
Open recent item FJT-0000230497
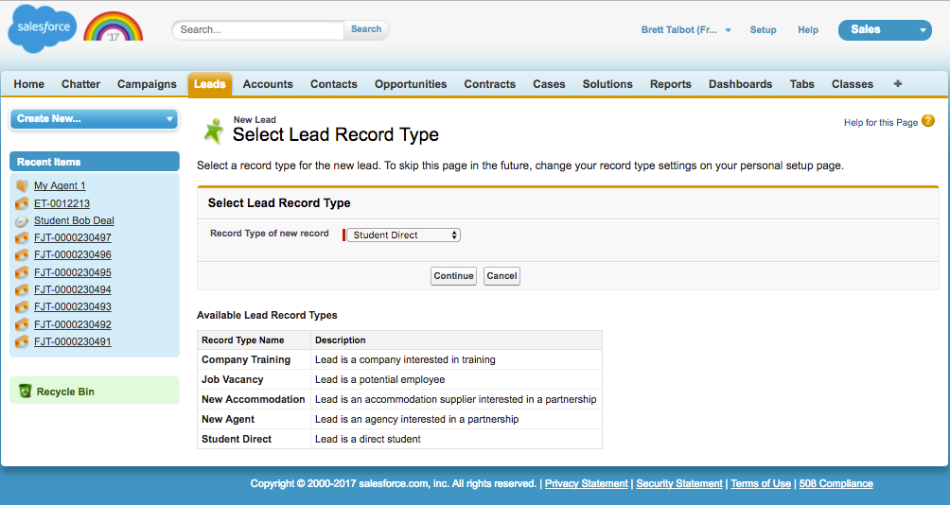[x=72, y=237]
